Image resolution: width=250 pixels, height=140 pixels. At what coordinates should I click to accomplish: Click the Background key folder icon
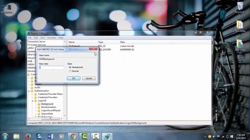tap(39, 104)
